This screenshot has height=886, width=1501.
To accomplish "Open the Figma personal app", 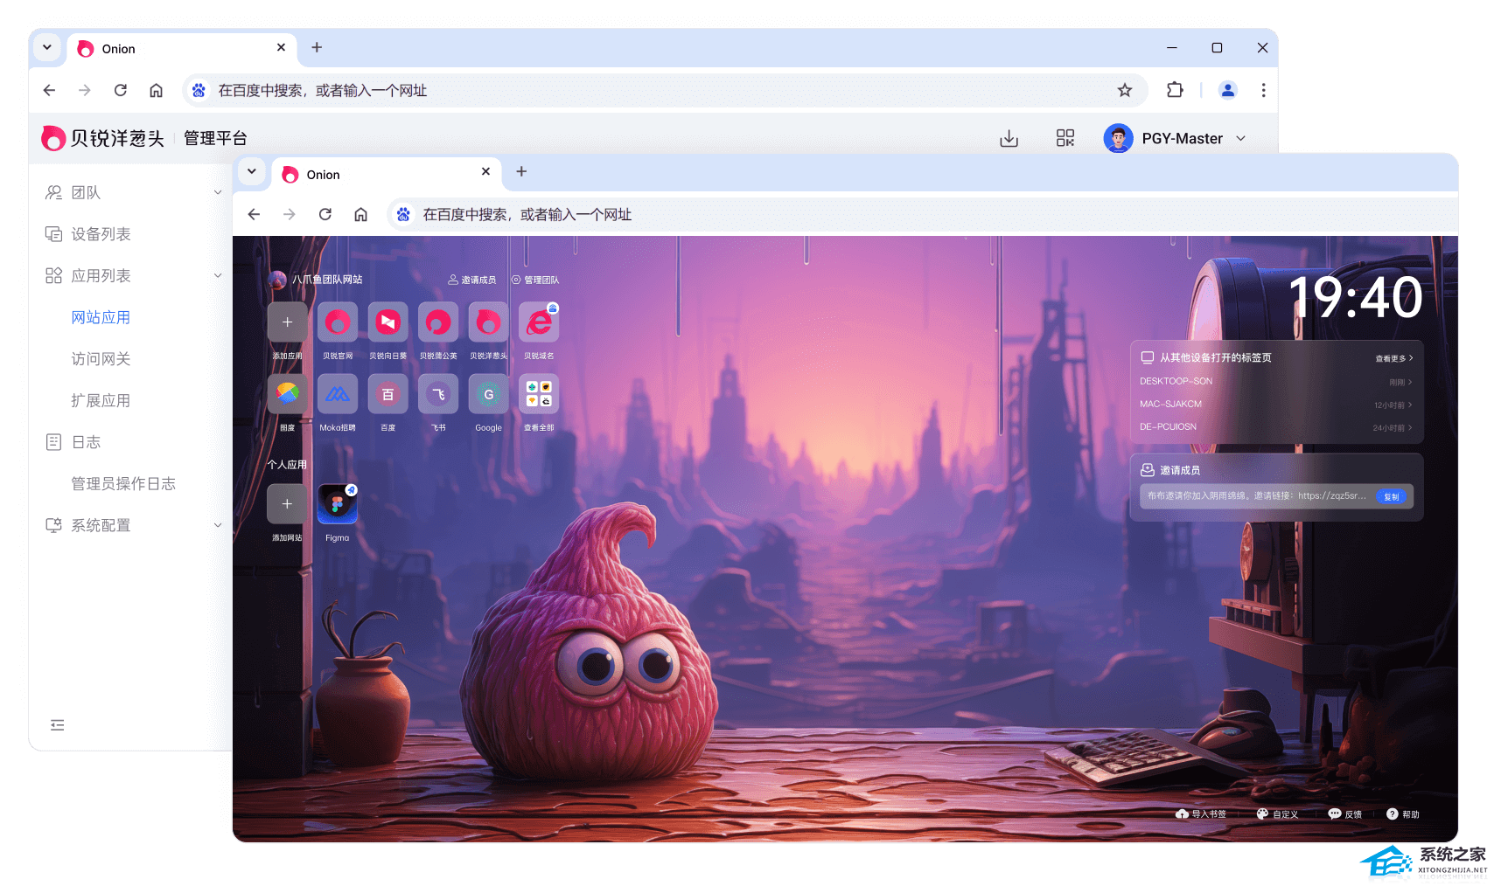I will pos(337,504).
